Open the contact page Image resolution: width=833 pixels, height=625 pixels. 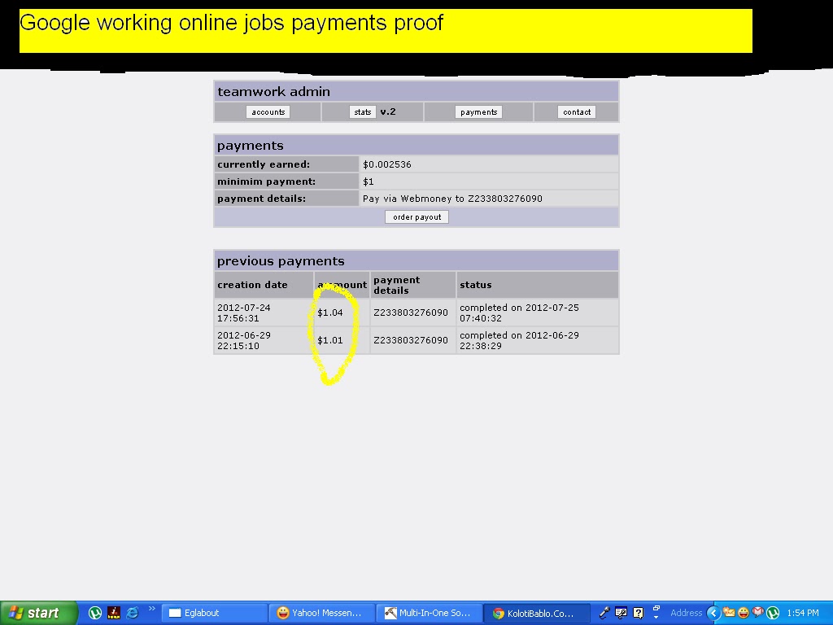point(577,112)
